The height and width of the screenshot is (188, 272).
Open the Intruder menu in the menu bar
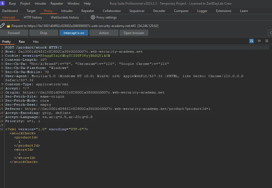click(x=40, y=4)
